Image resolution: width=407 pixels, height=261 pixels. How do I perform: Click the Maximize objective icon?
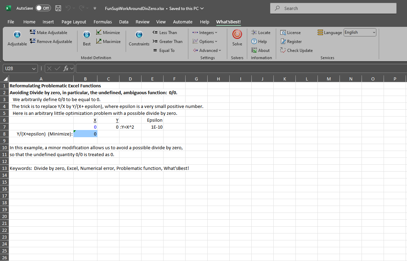tap(108, 42)
